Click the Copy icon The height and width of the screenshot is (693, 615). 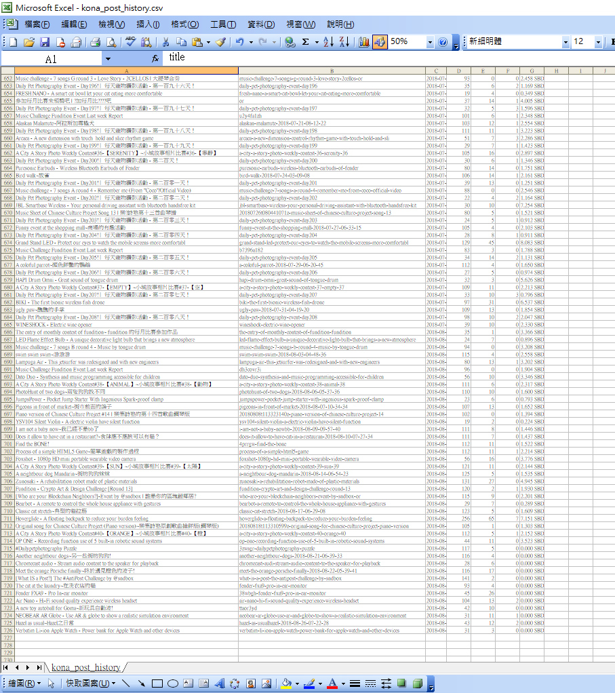(181, 42)
